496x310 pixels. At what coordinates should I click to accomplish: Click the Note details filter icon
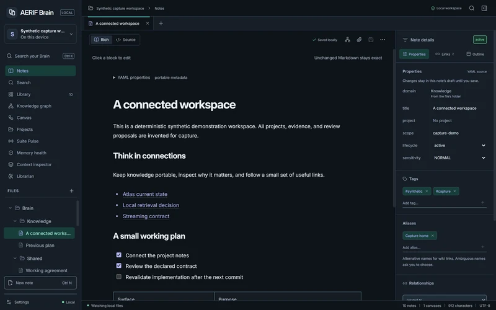pyautogui.click(x=405, y=40)
